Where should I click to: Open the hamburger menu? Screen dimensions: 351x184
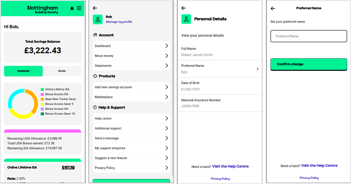click(x=79, y=8)
